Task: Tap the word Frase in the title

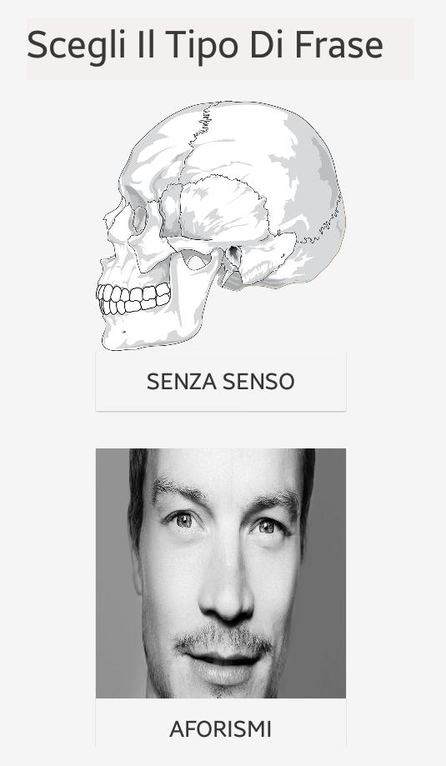Action: point(339,45)
